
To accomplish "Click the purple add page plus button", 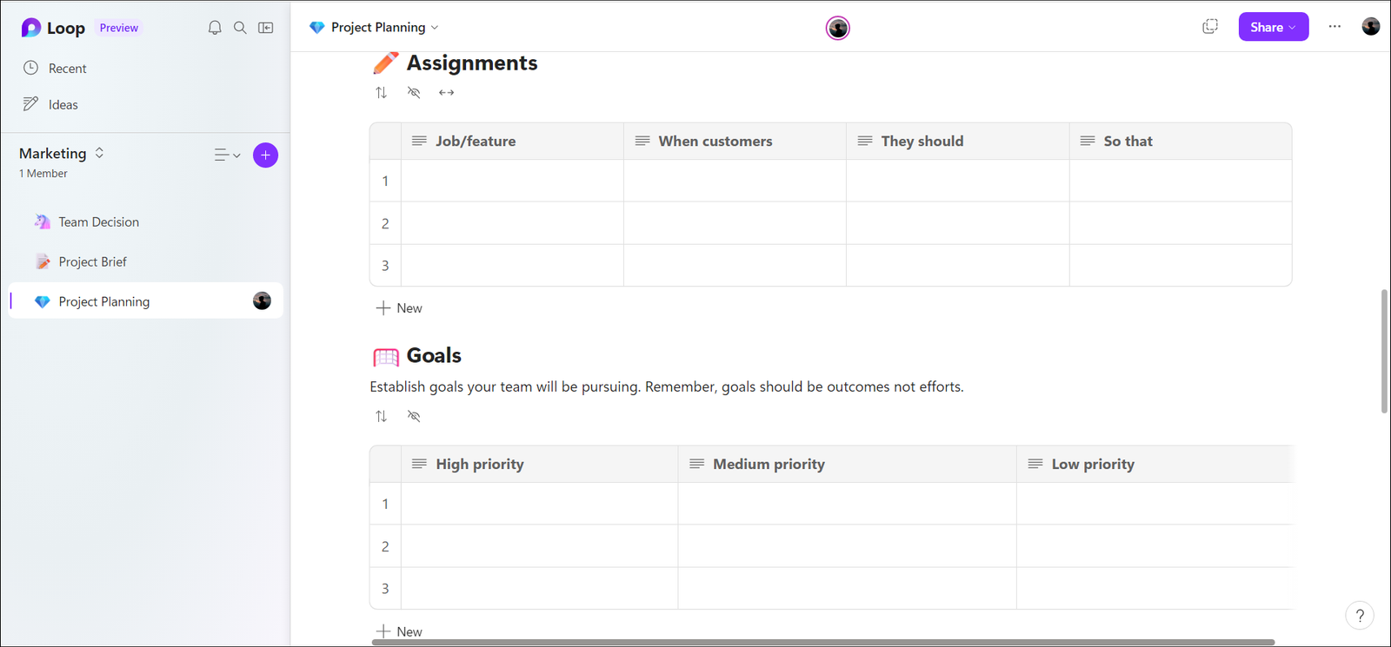I will pyautogui.click(x=265, y=155).
